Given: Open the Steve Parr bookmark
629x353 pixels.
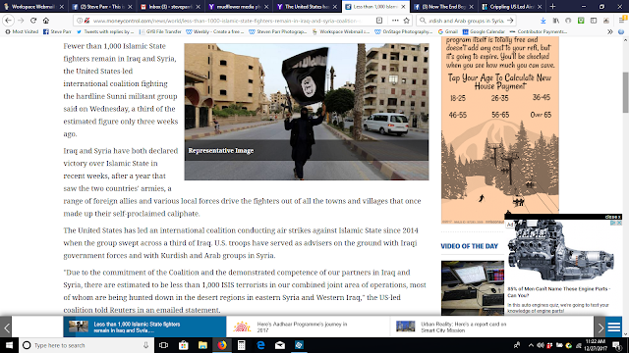Looking at the screenshot, I should click(x=57, y=31).
